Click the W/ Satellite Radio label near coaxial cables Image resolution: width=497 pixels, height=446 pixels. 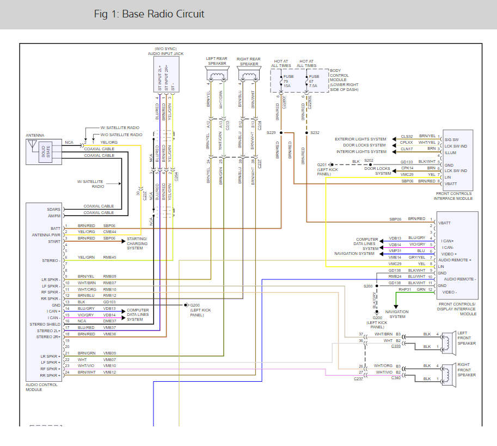click(x=90, y=183)
